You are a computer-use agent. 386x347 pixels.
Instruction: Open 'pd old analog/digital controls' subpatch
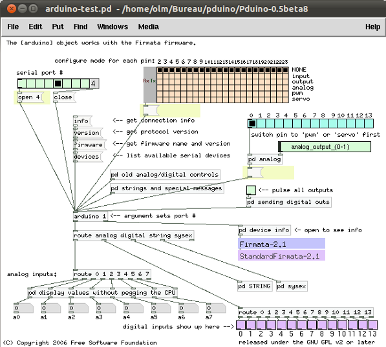coord(165,175)
